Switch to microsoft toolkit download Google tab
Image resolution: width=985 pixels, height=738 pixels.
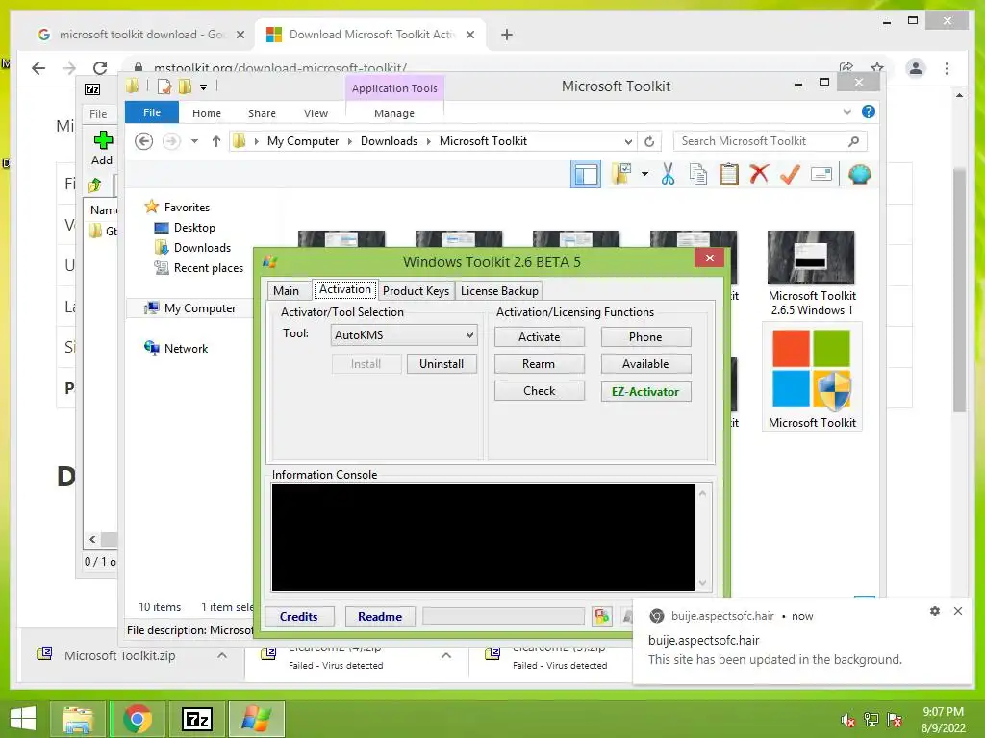(140, 35)
